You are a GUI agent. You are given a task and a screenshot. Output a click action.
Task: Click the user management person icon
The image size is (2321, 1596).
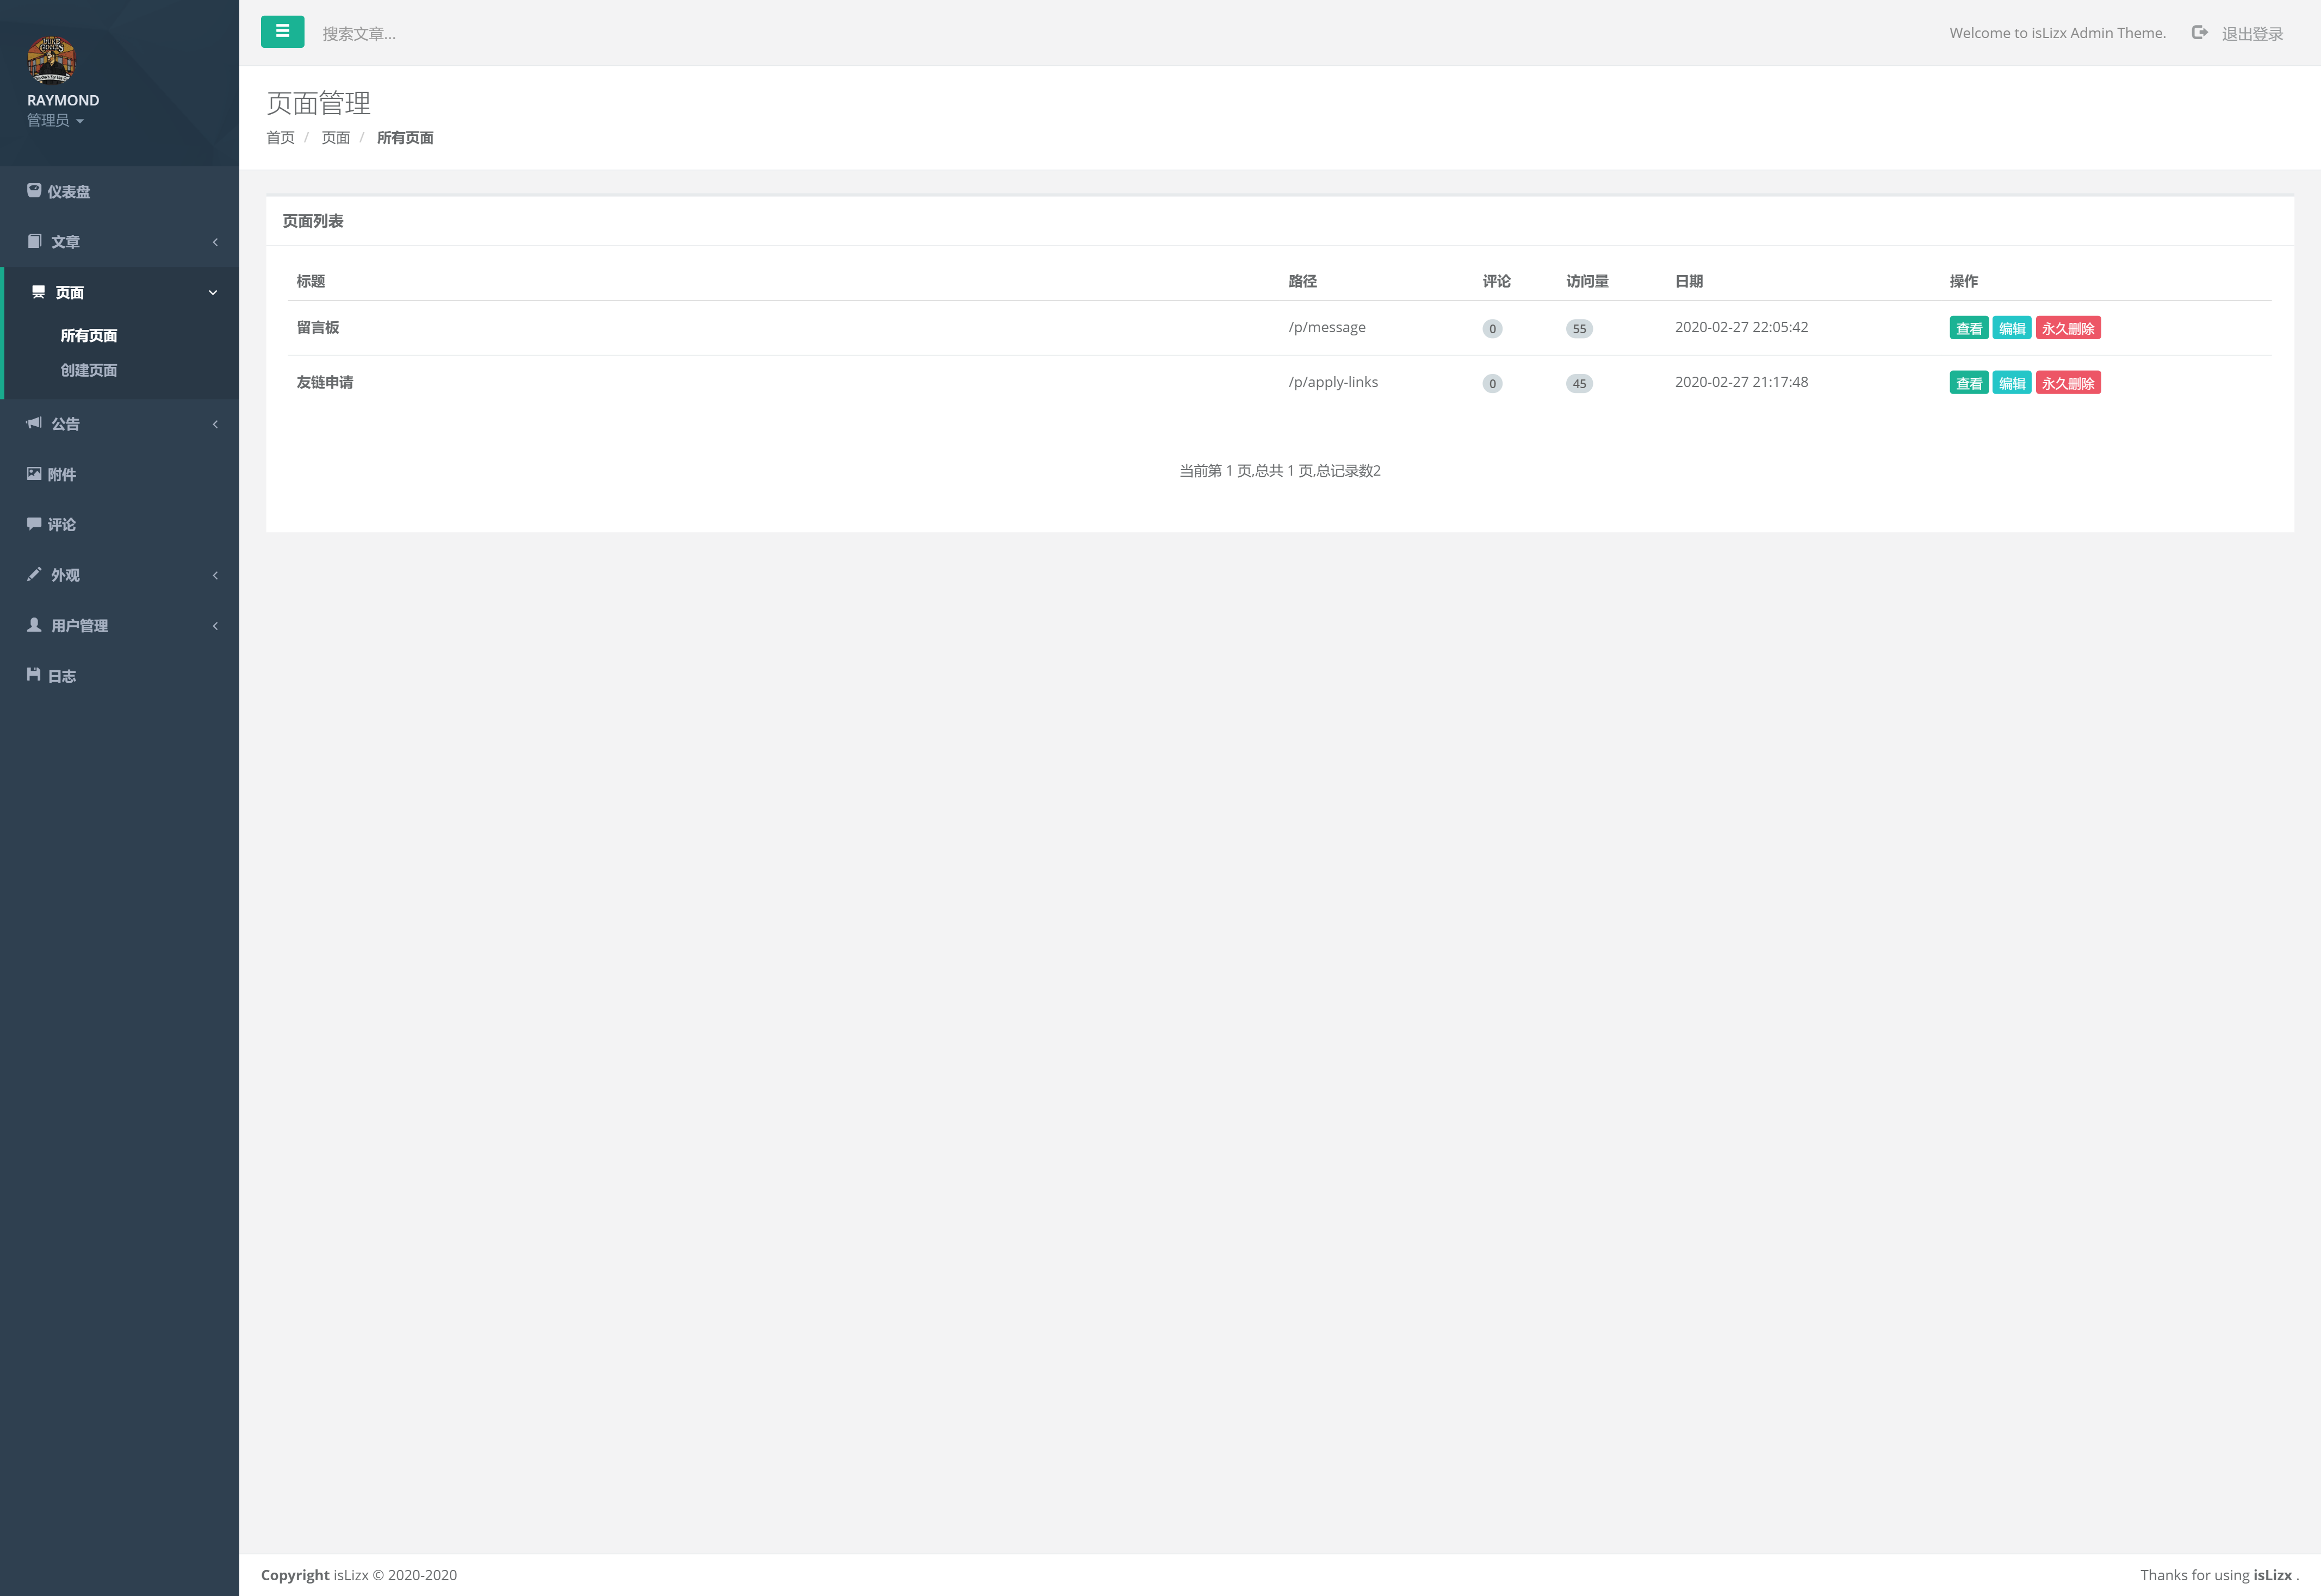[x=34, y=625]
